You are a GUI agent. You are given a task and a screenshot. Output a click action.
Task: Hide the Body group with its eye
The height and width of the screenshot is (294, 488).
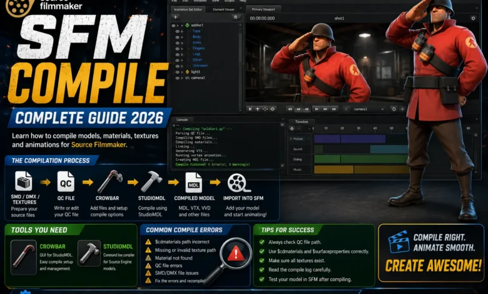point(178,37)
